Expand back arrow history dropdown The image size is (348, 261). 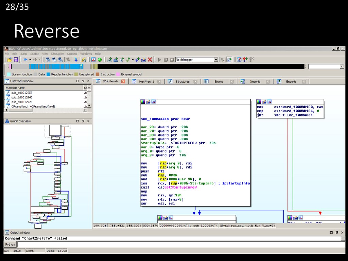(x=30, y=60)
